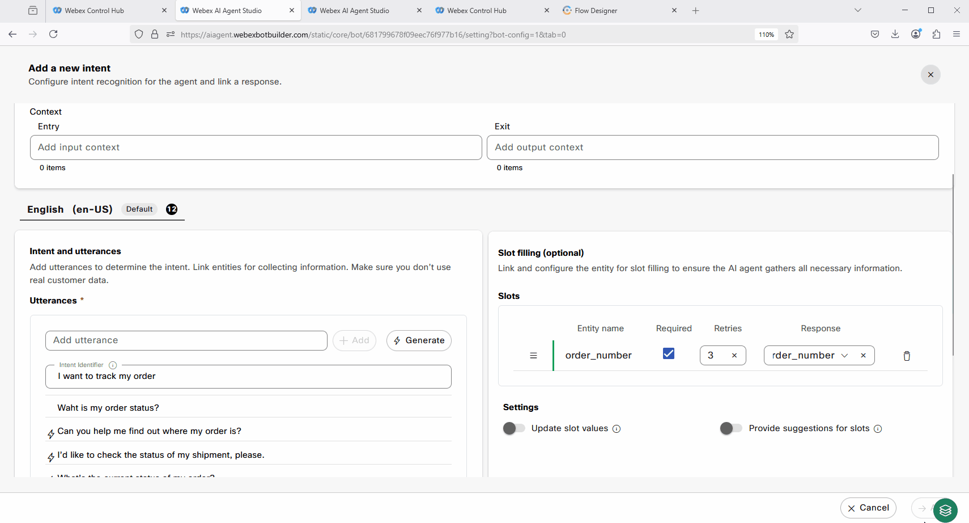The height and width of the screenshot is (523, 969).
Task: Open the browser downloads panel
Action: coord(895,35)
